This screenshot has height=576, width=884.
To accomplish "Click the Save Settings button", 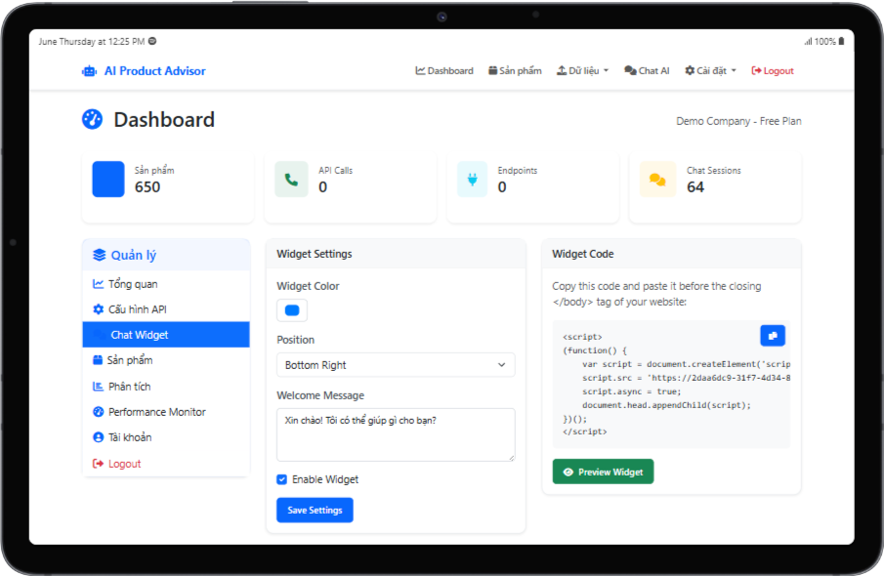I will click(315, 510).
